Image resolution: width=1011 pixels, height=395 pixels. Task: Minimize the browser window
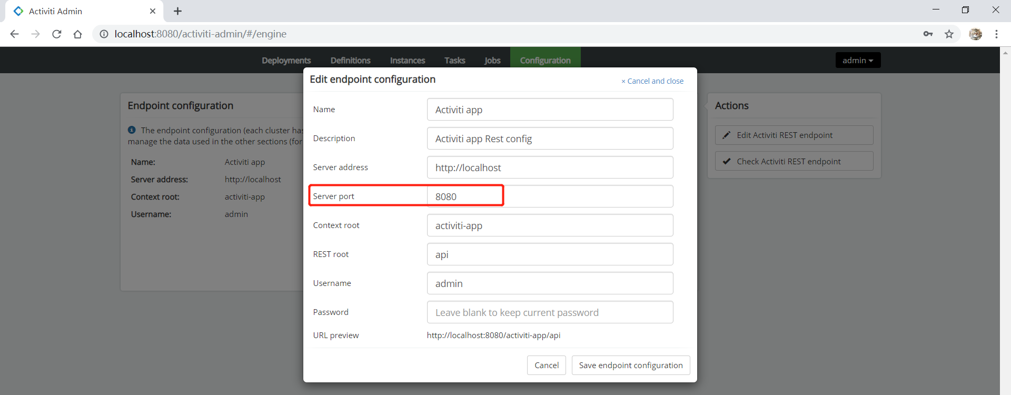pos(936,9)
